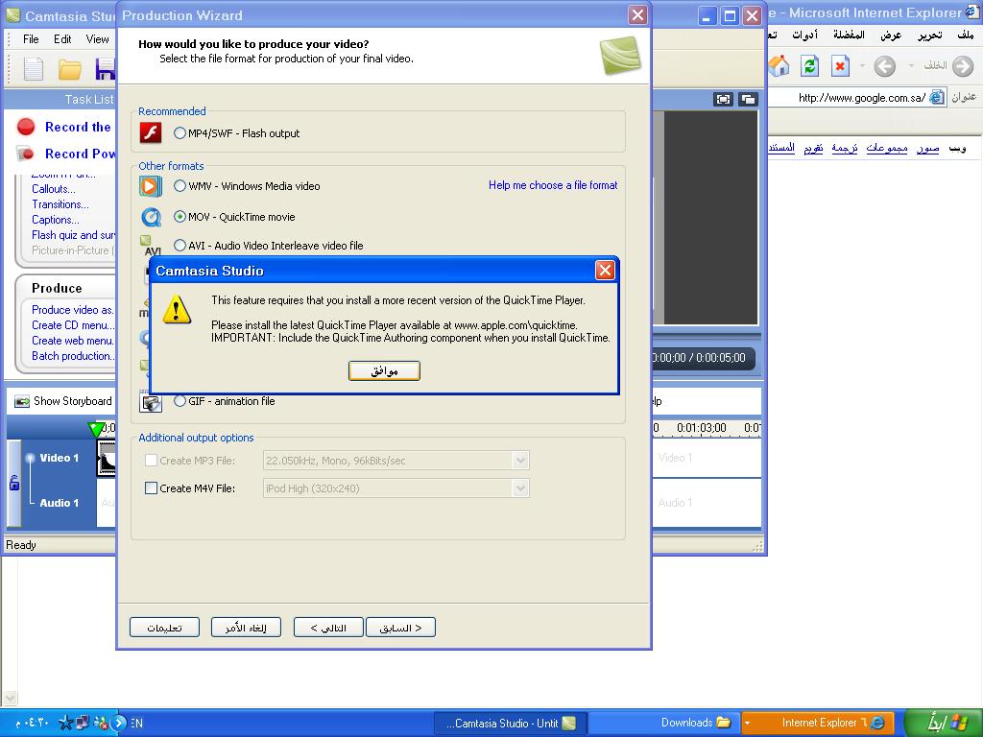Click Create CD menu... link
This screenshot has width=983, height=737.
click(x=73, y=325)
